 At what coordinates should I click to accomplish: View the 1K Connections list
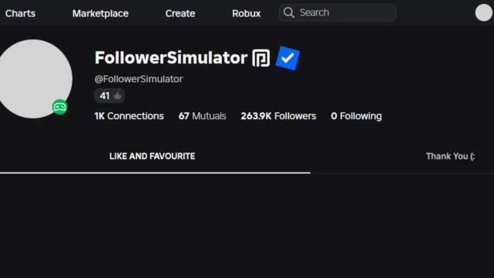point(129,116)
